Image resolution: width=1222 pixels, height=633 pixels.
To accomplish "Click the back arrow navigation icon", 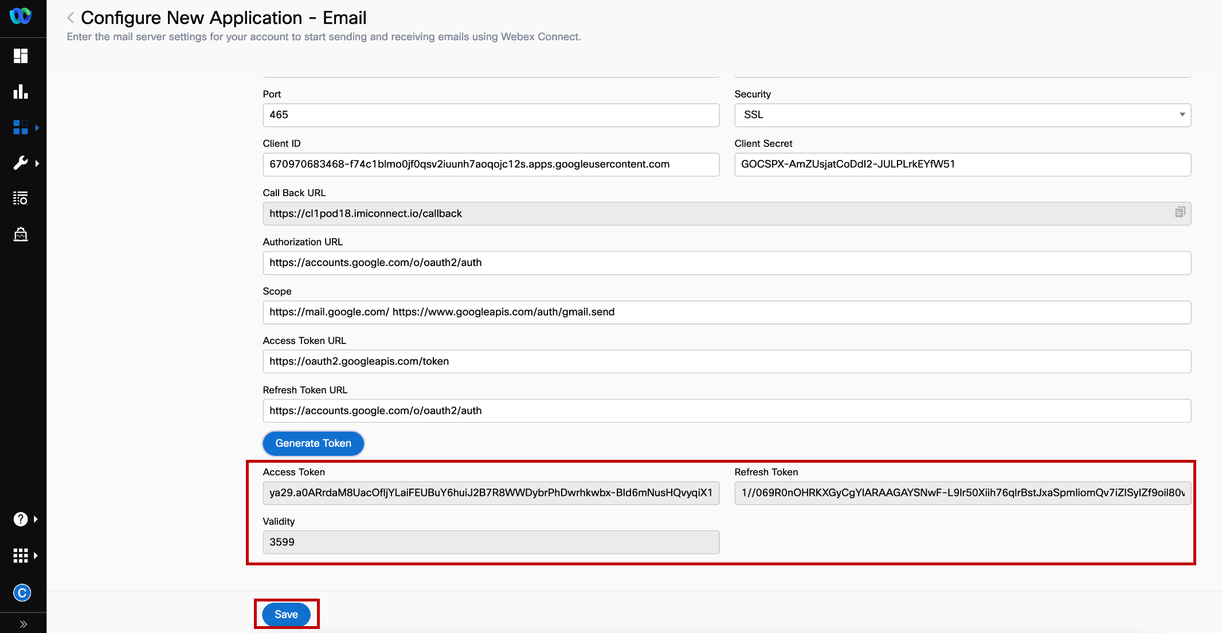I will tap(70, 16).
